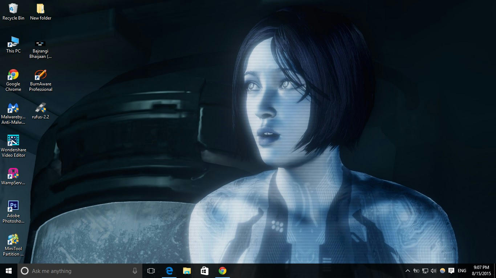This screenshot has width=496, height=278.
Task: Open the volume speaker tray icon
Action: [x=434, y=271]
